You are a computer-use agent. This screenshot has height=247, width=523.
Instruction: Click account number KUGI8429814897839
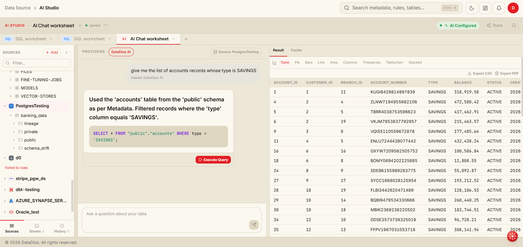(393, 92)
